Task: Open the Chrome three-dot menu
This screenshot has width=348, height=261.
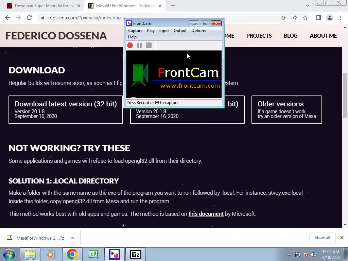Action: click(x=341, y=18)
